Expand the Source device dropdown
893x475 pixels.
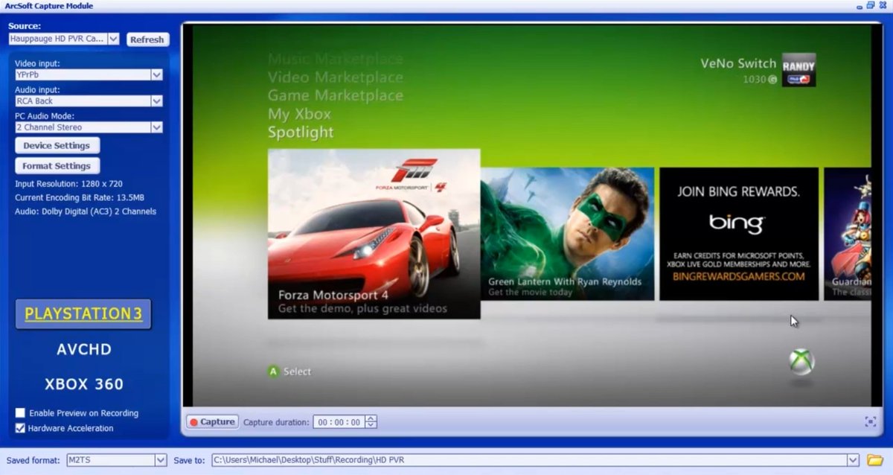(113, 39)
